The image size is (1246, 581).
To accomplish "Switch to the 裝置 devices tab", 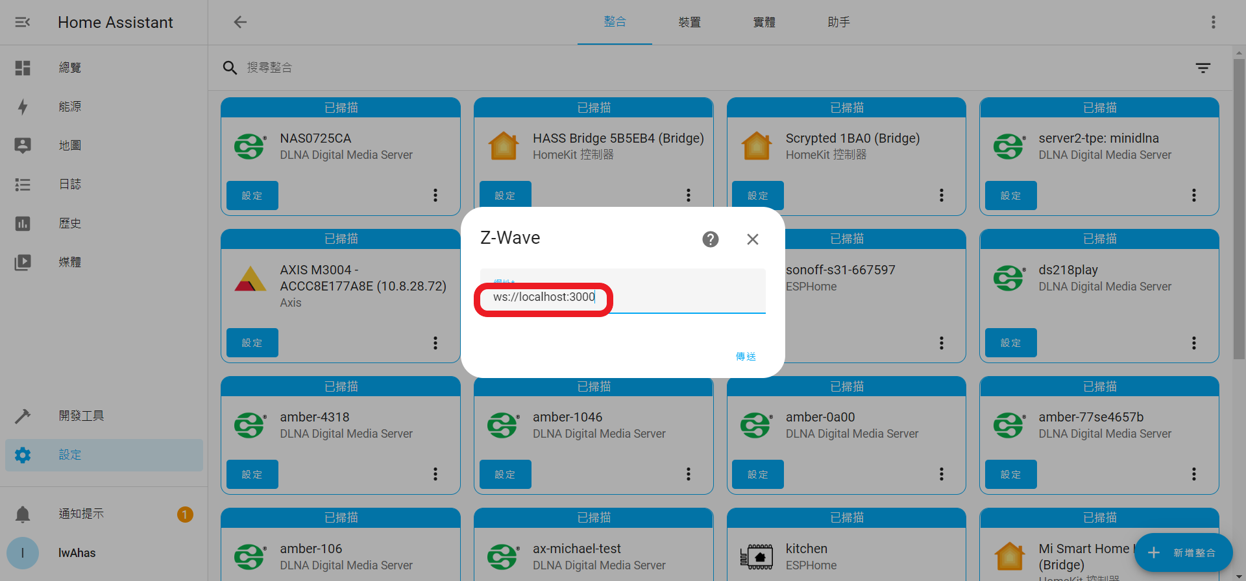I will click(x=689, y=22).
